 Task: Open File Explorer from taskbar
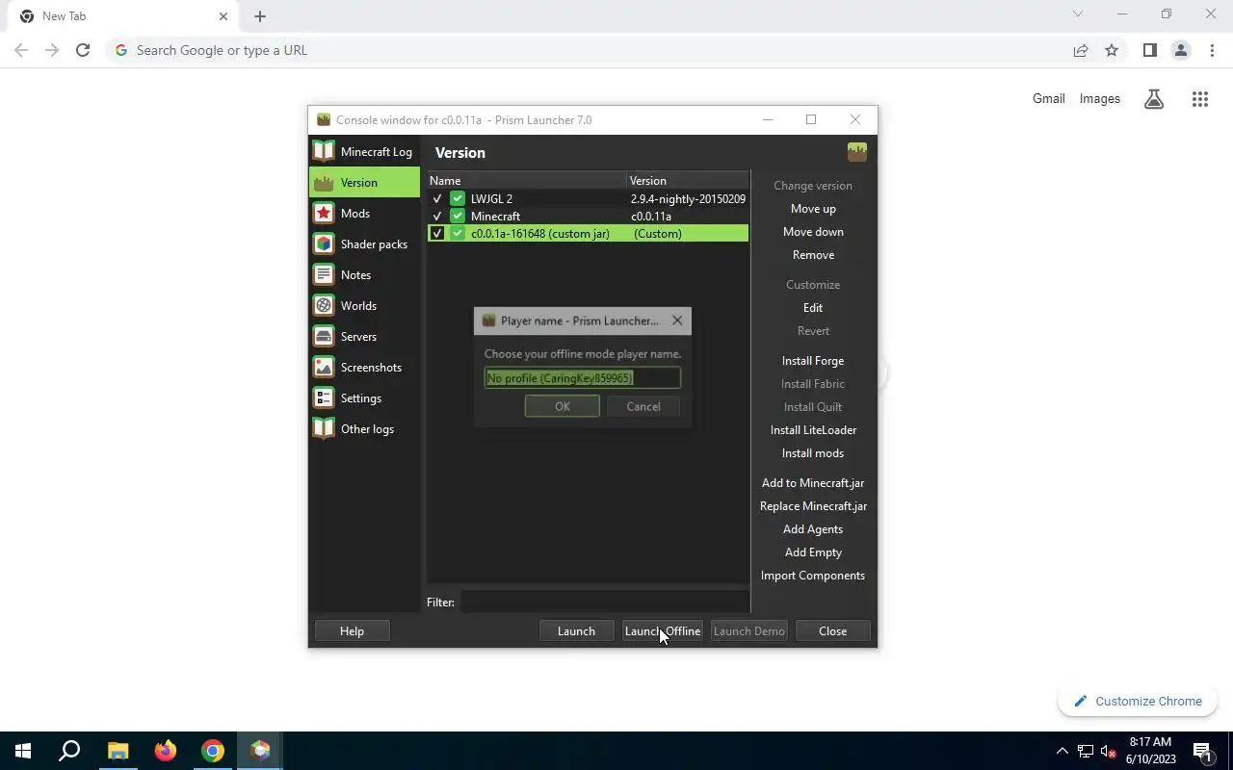tap(118, 751)
